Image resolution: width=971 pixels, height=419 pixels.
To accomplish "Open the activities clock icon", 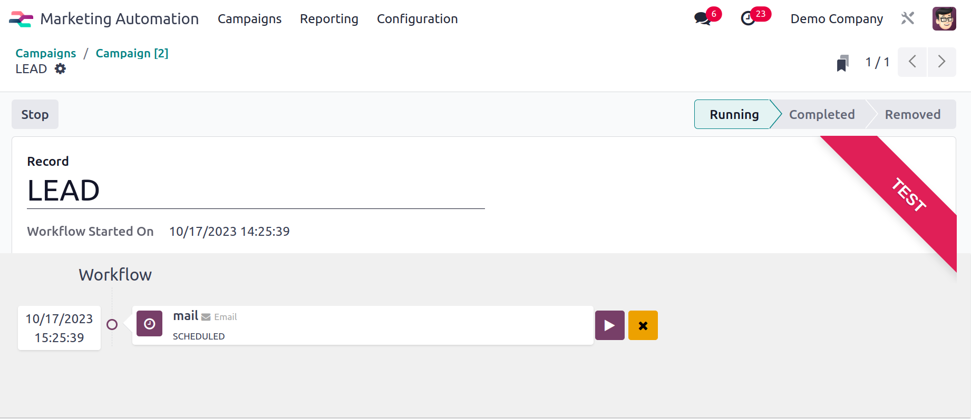I will click(748, 19).
